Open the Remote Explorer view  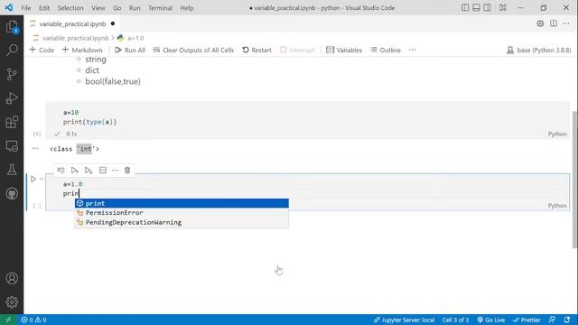12,146
